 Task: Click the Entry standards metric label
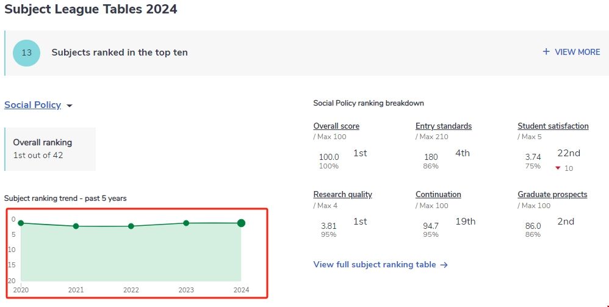(444, 126)
